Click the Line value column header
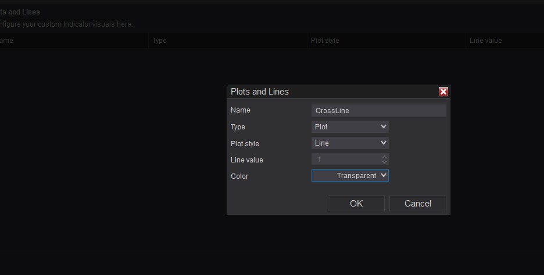The width and height of the screenshot is (544, 275). click(485, 41)
